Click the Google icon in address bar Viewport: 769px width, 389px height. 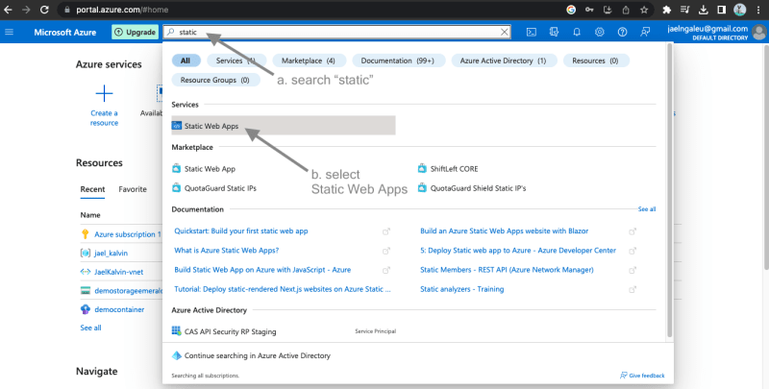coord(571,10)
